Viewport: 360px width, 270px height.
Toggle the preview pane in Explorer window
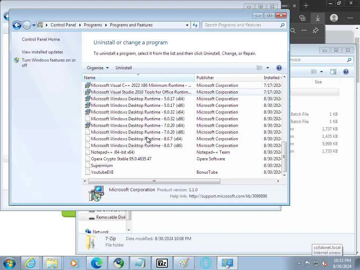[x=333, y=72]
